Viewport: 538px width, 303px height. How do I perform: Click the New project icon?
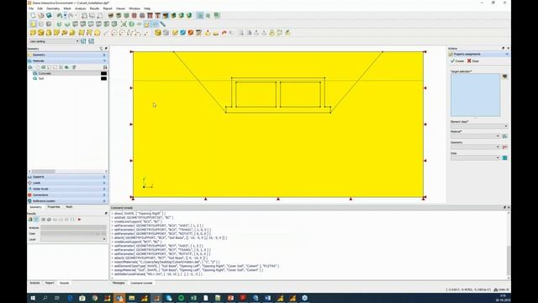tap(33, 15)
